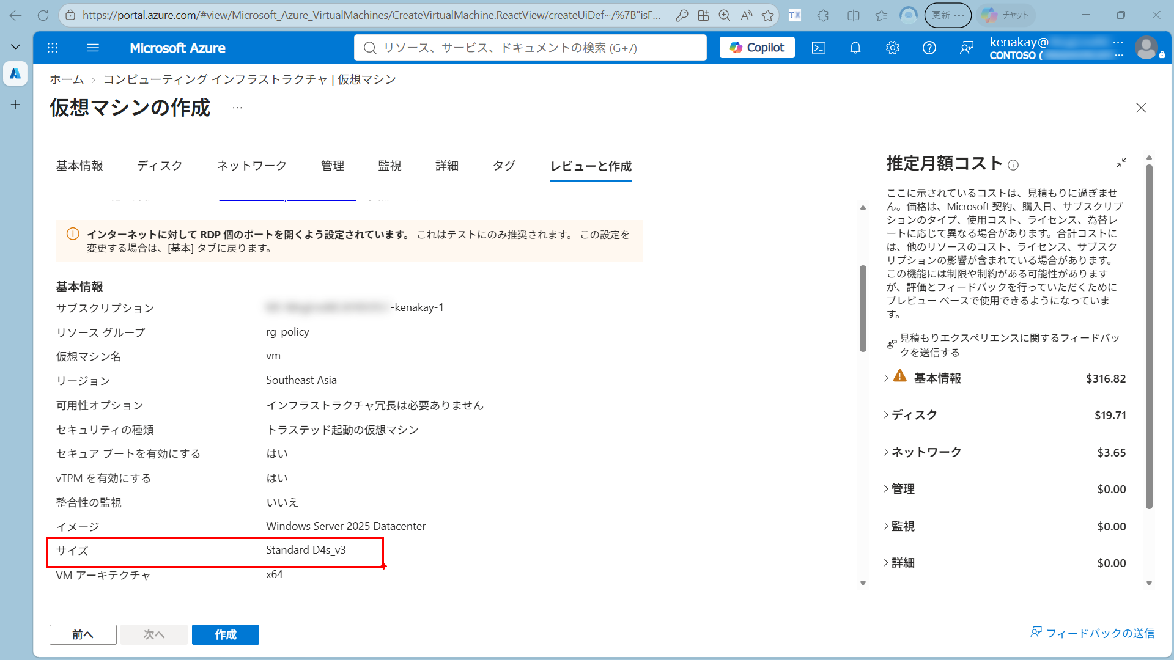1174x660 pixels.
Task: Switch to the 管理 tab
Action: click(333, 166)
